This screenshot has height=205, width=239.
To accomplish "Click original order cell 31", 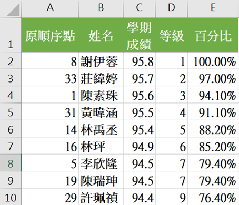I will [50, 111].
